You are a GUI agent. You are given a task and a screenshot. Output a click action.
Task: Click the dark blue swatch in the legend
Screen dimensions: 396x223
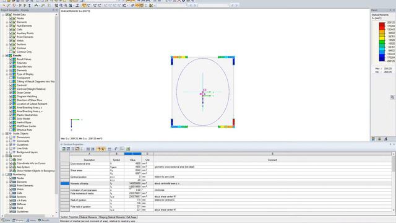click(x=382, y=59)
